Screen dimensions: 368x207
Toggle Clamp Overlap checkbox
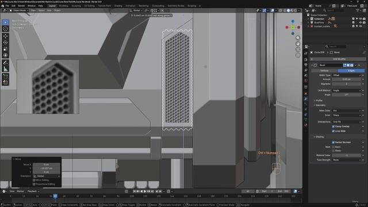click(333, 126)
